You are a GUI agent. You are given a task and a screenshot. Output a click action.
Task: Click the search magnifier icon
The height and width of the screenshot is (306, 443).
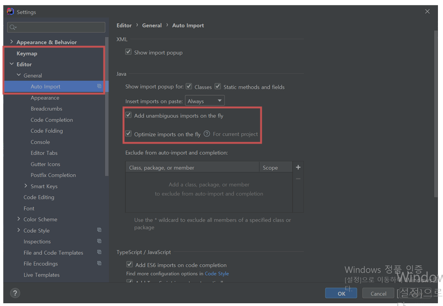[x=13, y=27]
